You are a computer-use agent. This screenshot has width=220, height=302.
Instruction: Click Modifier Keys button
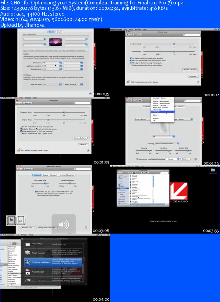[x=28, y=228]
